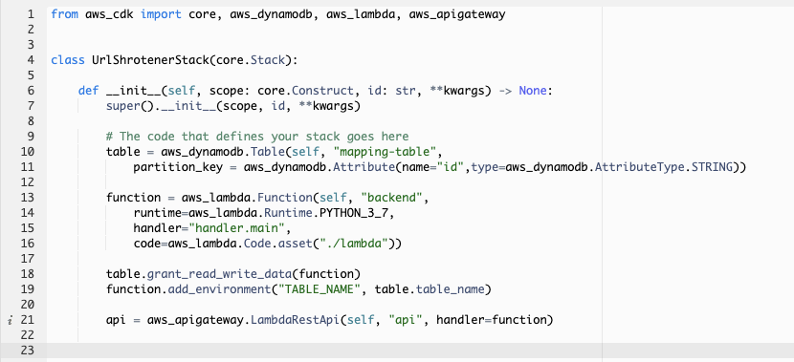794x362 pixels.
Task: Click AttributeType.STRING on line 11
Action: click(x=664, y=167)
